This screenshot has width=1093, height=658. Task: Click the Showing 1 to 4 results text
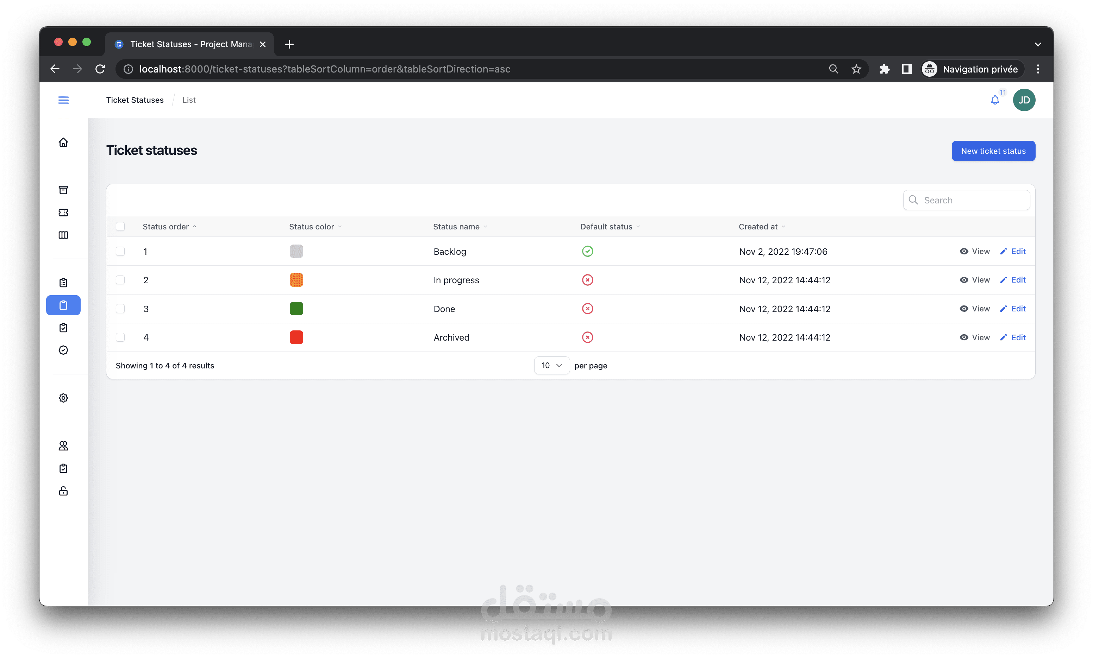pos(165,365)
